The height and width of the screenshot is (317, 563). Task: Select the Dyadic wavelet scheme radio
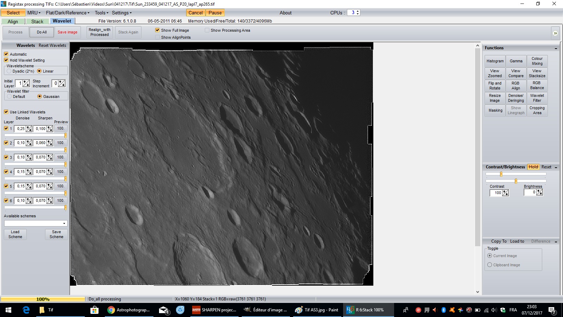(9, 71)
